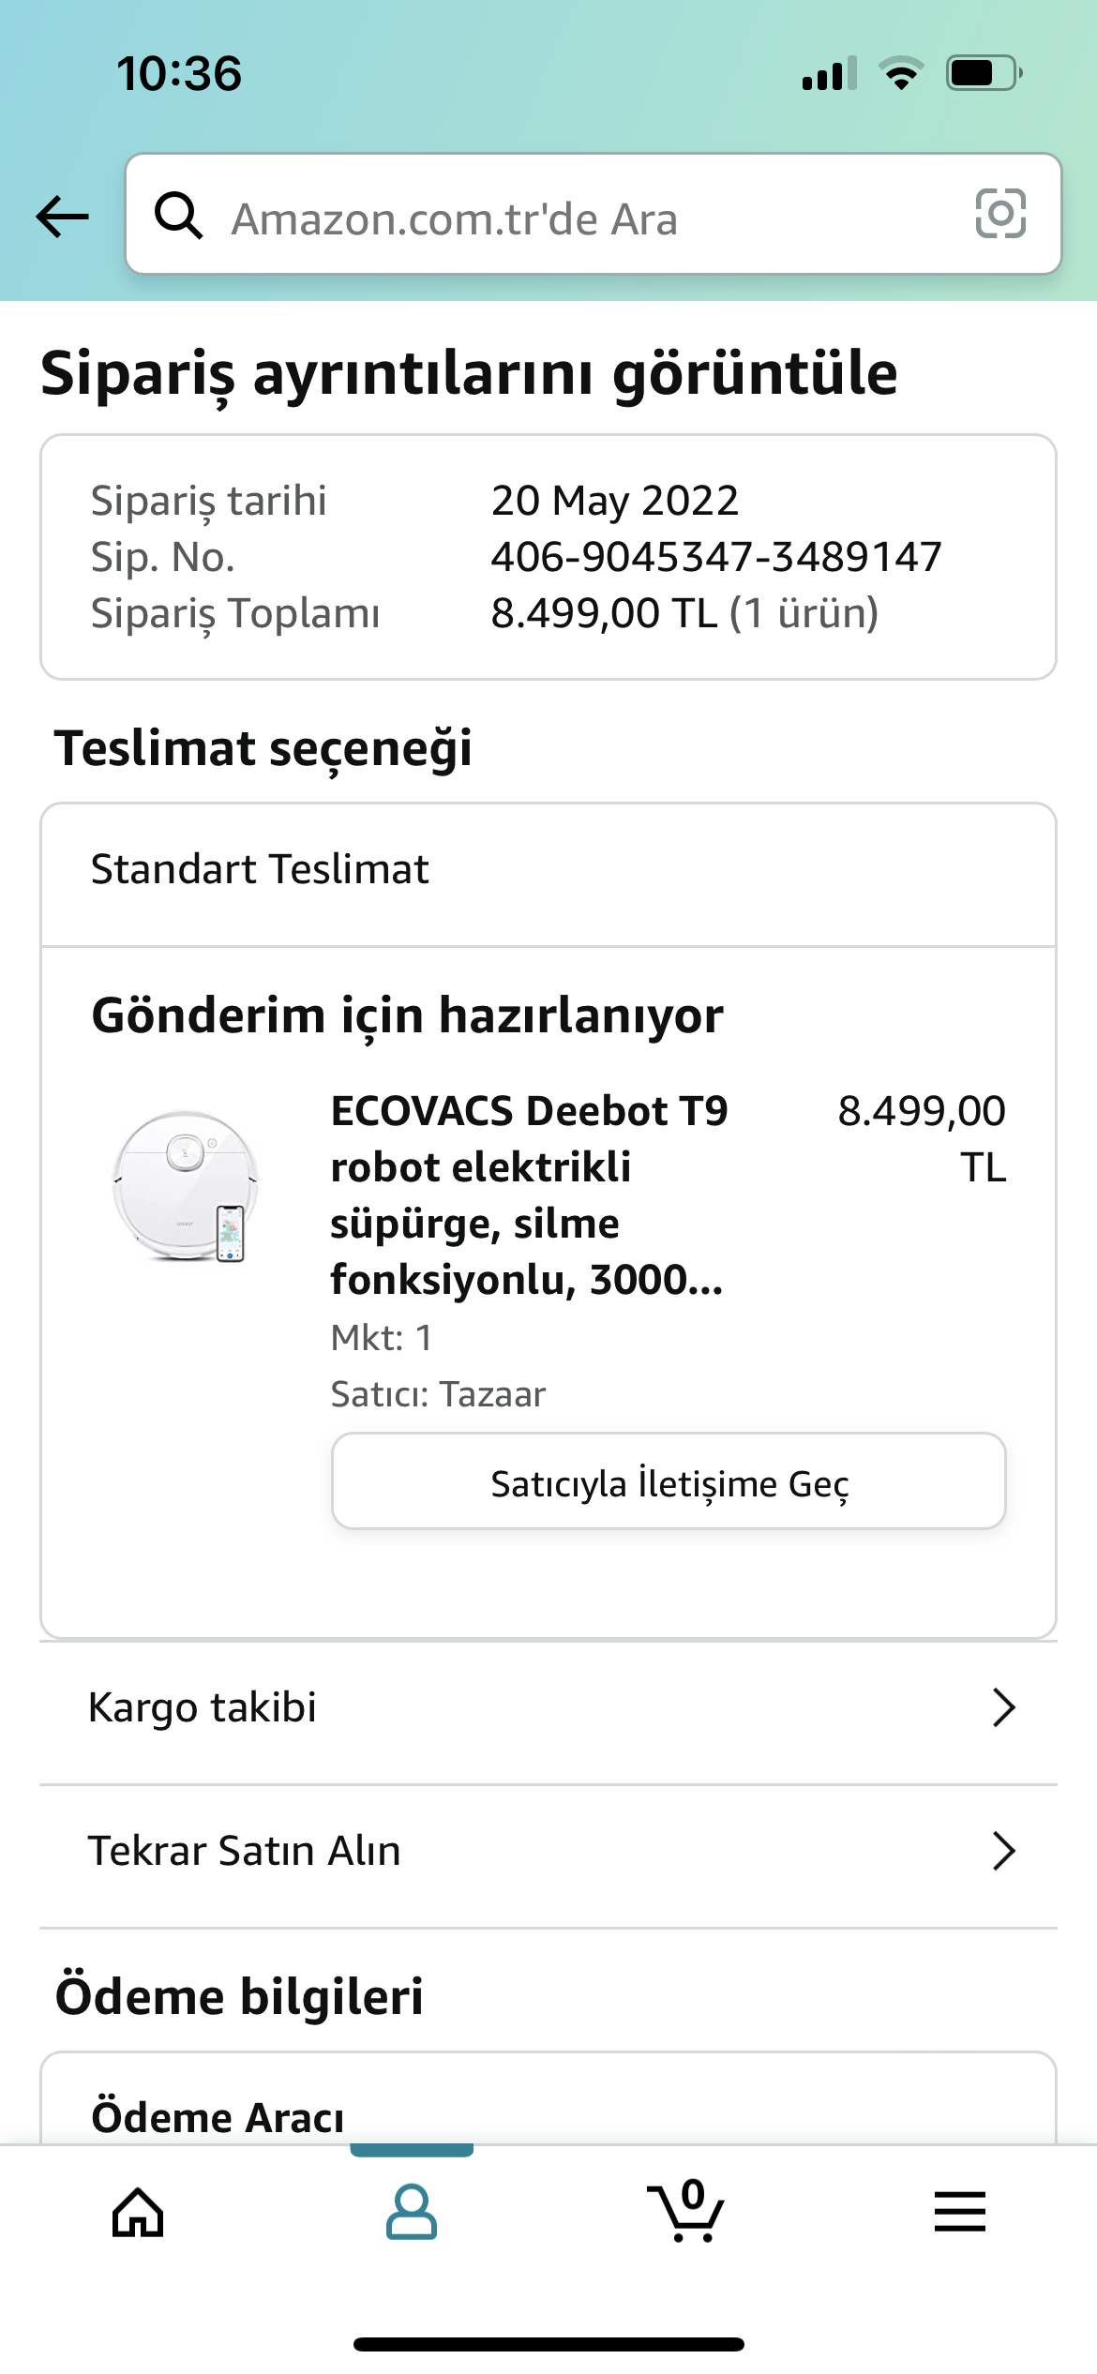Tap the search magnifier icon
The width and height of the screenshot is (1097, 2374).
(x=178, y=216)
